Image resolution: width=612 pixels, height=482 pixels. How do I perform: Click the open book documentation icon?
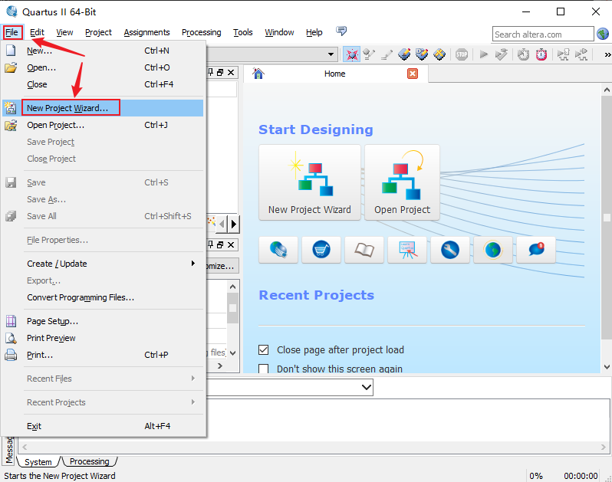pyautogui.click(x=364, y=250)
